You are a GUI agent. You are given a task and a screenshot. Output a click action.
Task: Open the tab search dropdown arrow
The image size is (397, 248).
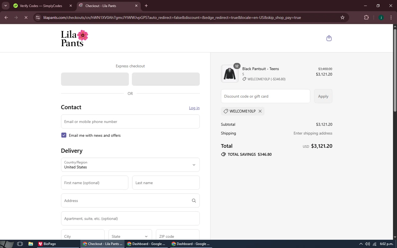click(x=6, y=6)
